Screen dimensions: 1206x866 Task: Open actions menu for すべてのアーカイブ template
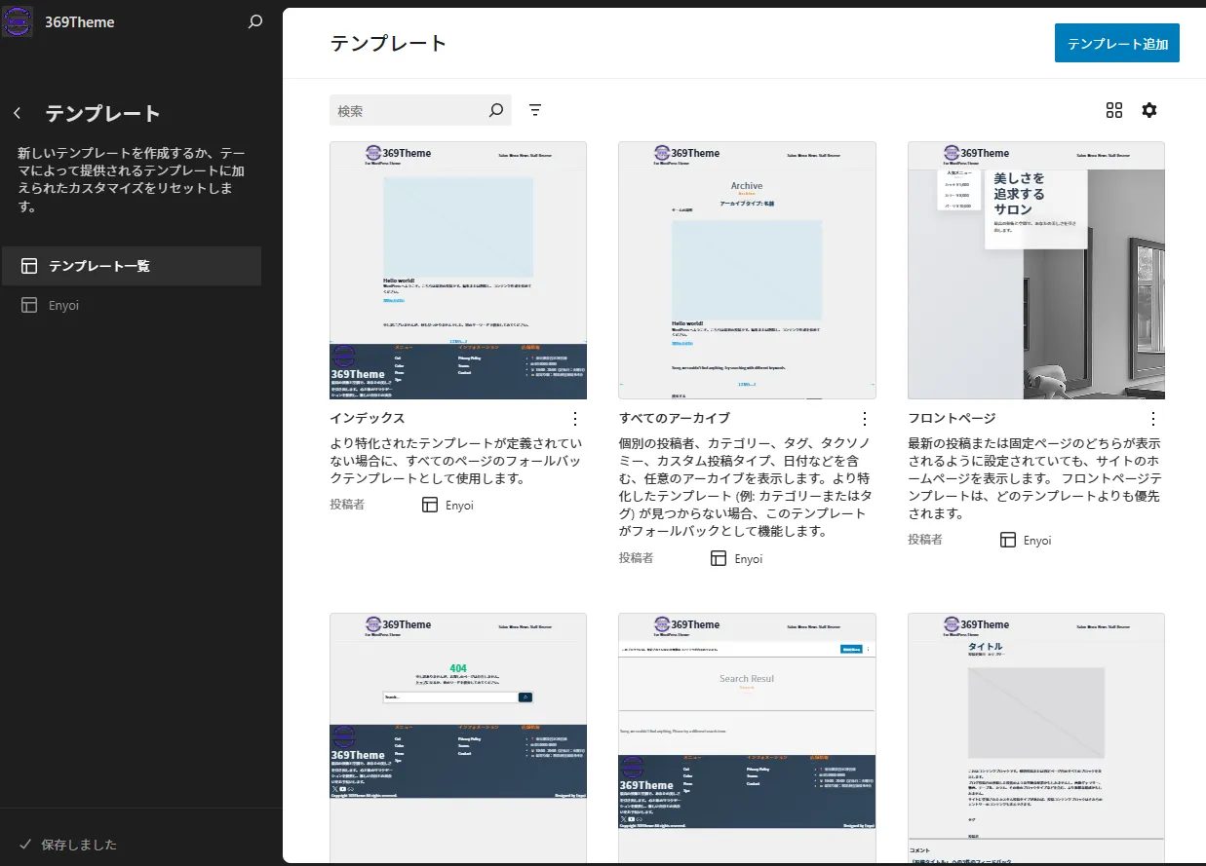tap(864, 419)
